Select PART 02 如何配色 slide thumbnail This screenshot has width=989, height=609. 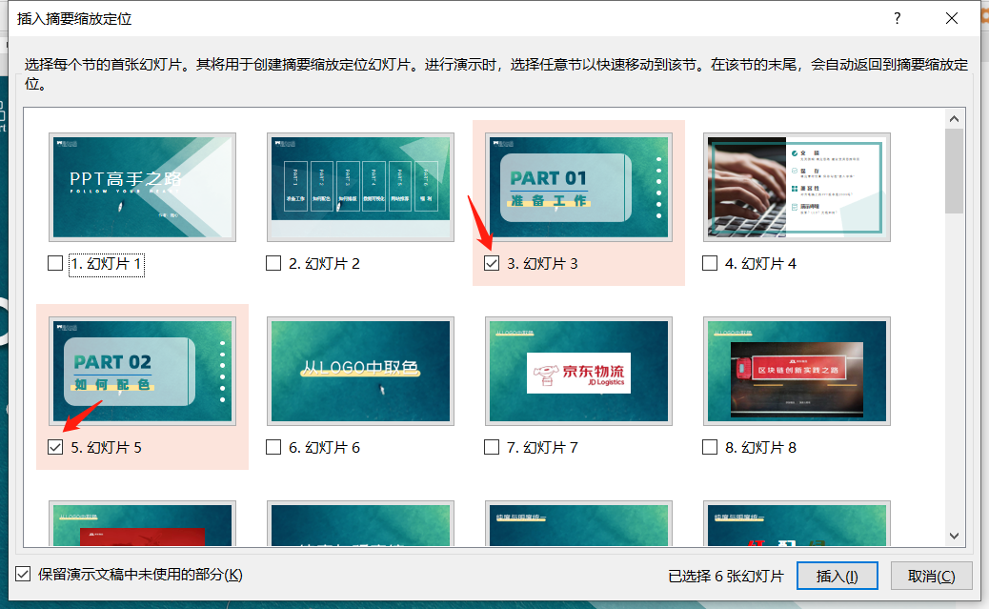pos(143,371)
